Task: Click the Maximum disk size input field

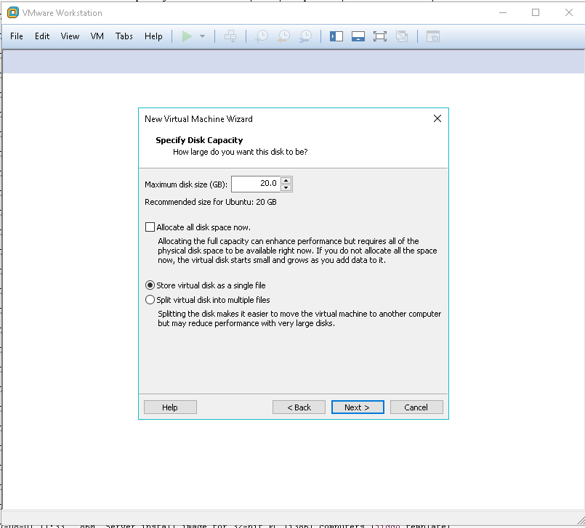Action: pyautogui.click(x=256, y=184)
